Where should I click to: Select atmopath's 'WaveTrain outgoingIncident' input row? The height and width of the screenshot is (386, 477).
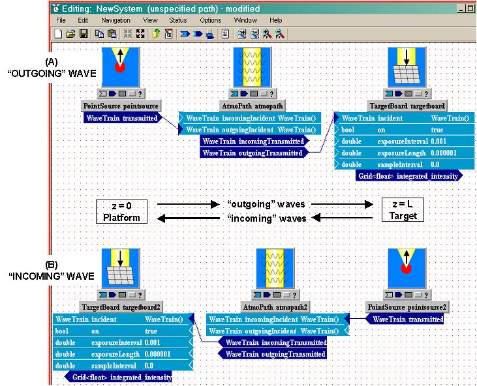pyautogui.click(x=249, y=130)
